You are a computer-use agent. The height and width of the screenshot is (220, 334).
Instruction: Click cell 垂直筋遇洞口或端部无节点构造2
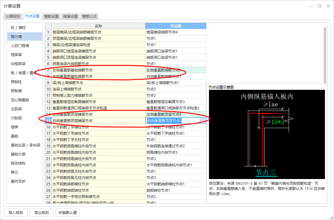pyautogui.click(x=176, y=108)
